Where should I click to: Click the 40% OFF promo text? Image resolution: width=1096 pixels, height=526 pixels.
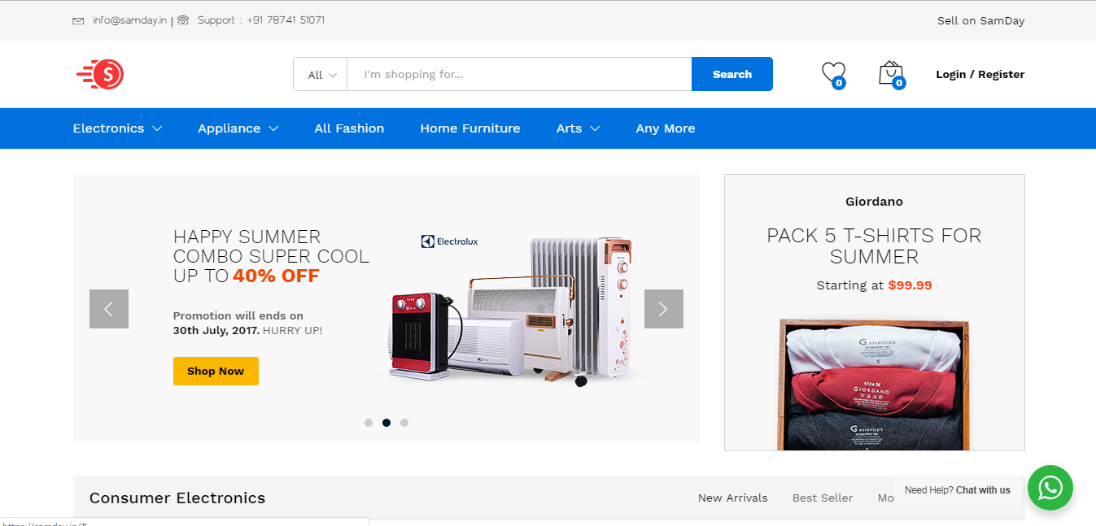(x=276, y=276)
